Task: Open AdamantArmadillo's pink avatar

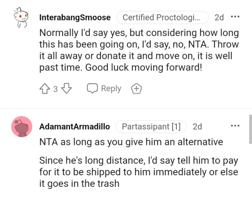Action: click(22, 127)
